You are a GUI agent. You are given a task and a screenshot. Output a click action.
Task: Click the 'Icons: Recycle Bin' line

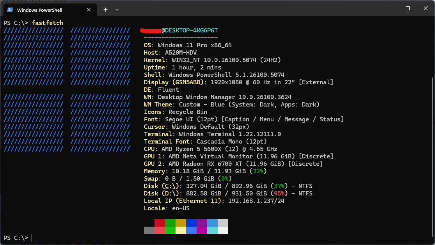(176, 112)
